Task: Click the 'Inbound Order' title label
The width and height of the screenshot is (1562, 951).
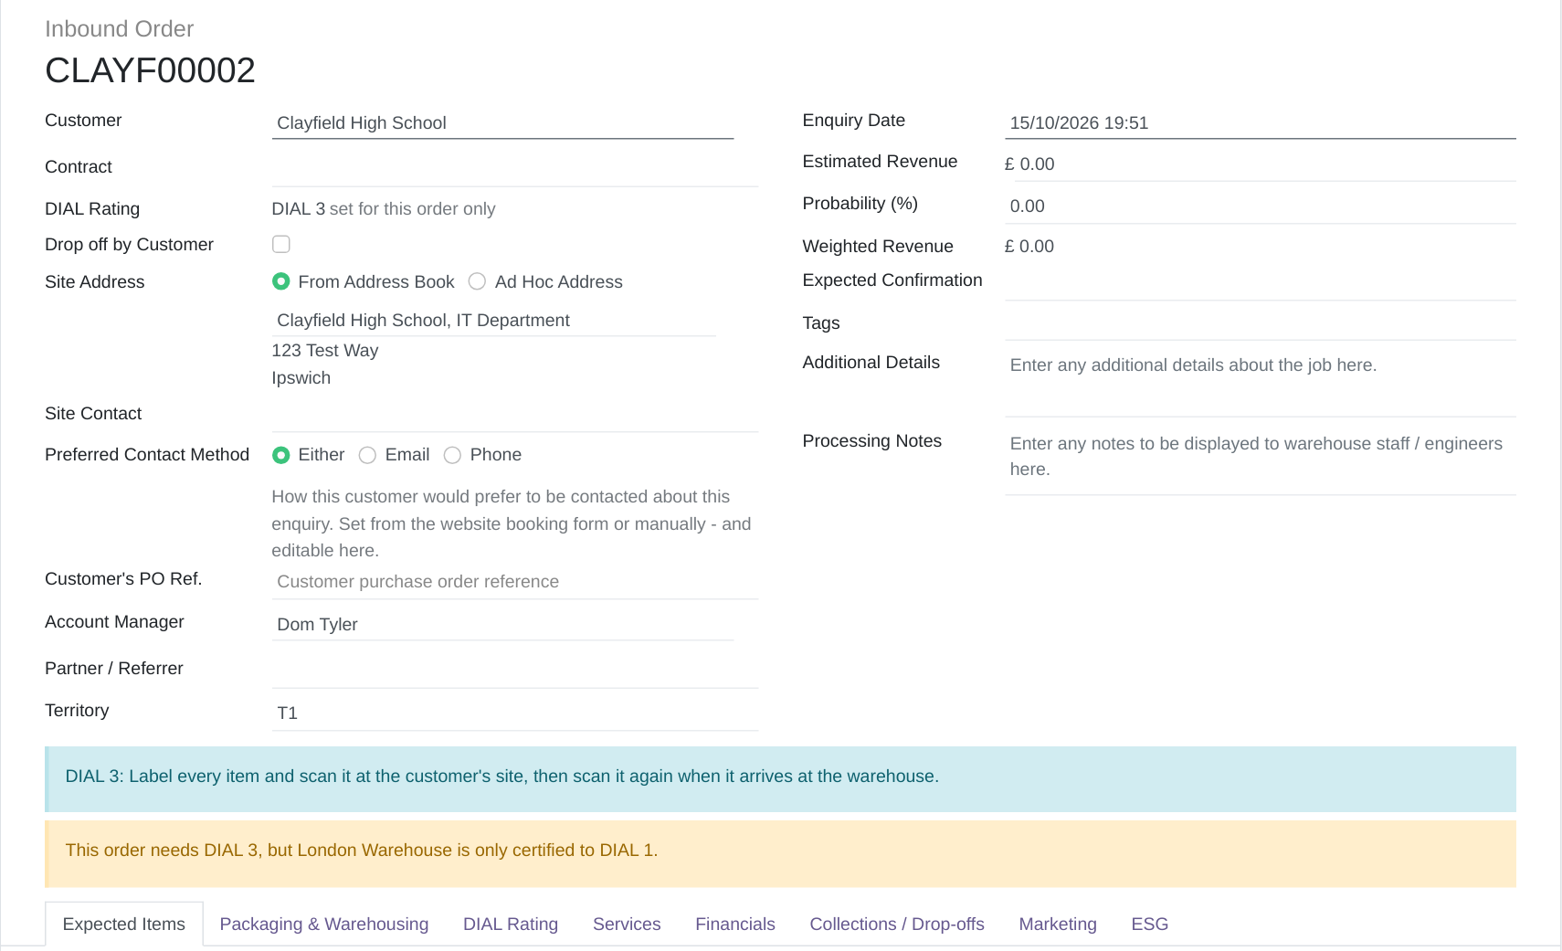Action: pos(120,29)
